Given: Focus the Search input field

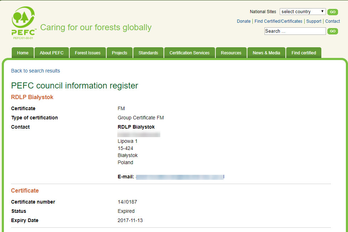Looking at the screenshot, I should 295,31.
